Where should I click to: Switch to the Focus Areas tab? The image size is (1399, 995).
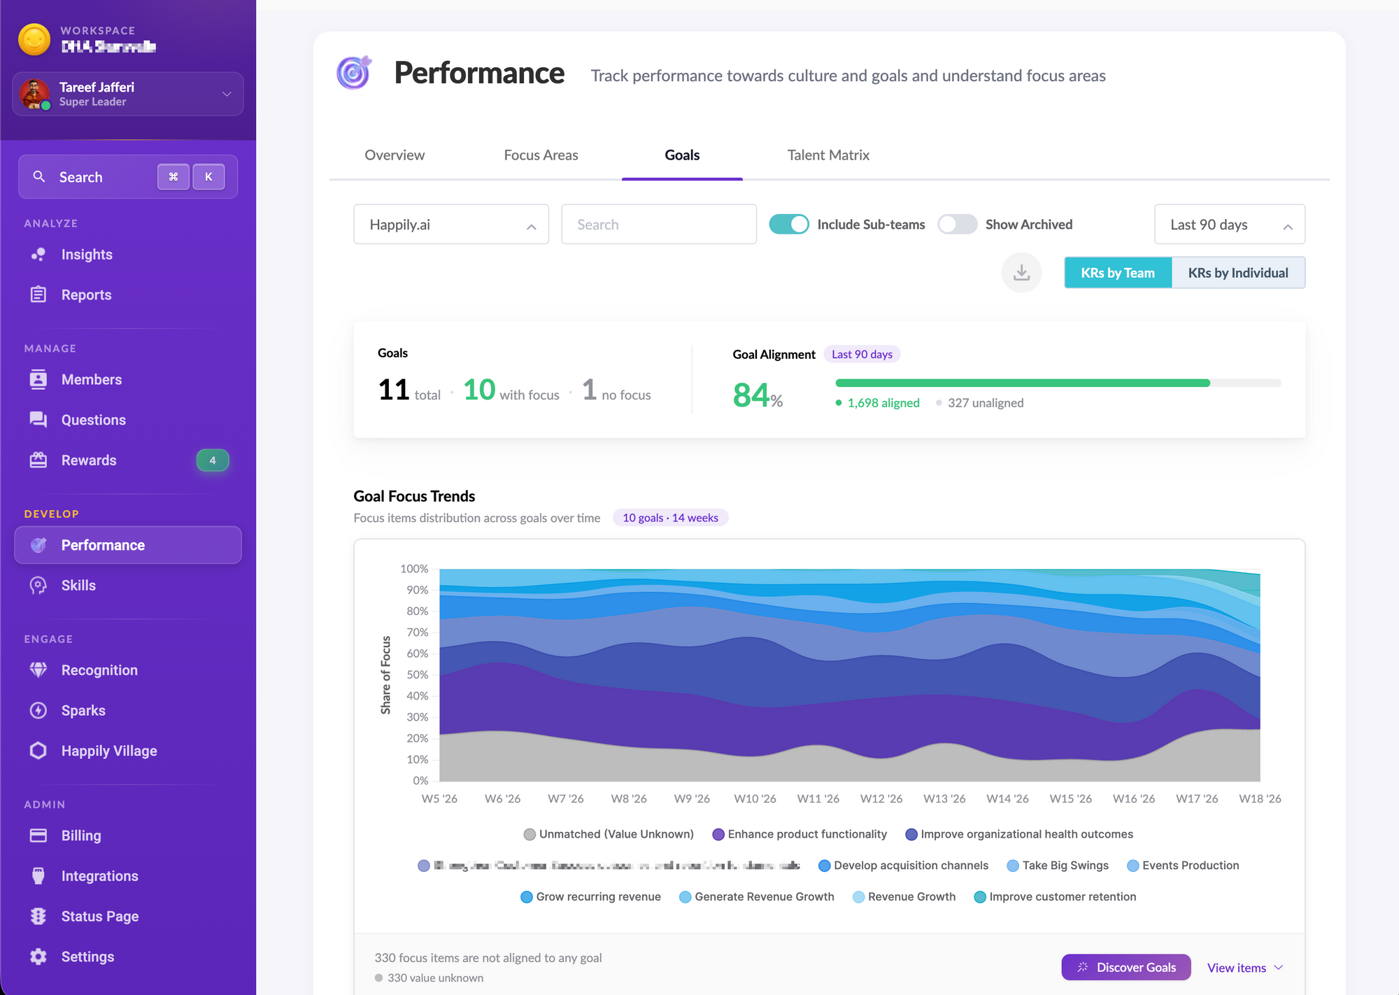tap(541, 155)
